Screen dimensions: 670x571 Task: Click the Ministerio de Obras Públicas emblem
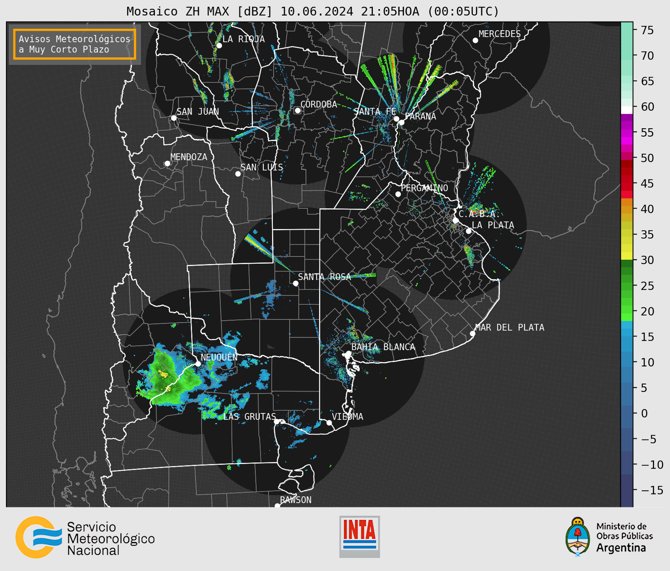578,537
